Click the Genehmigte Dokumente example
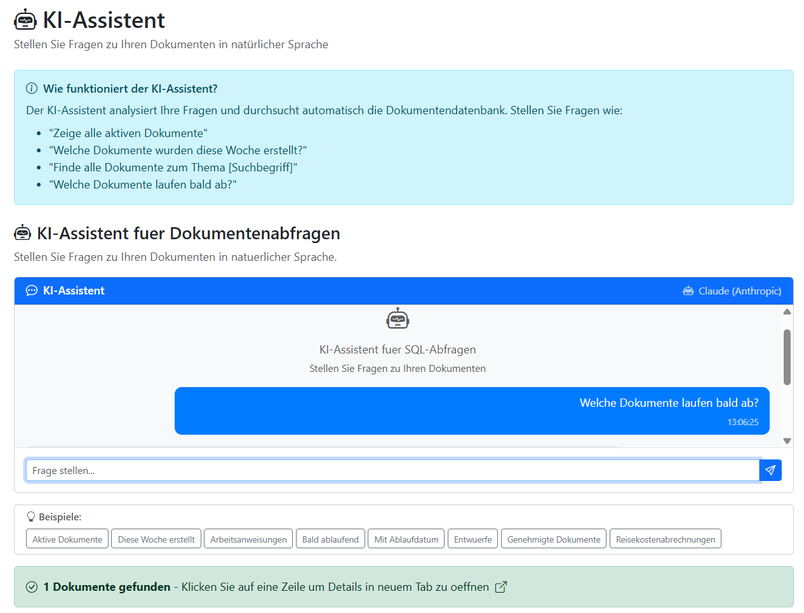This screenshot has height=613, width=804. (x=553, y=538)
